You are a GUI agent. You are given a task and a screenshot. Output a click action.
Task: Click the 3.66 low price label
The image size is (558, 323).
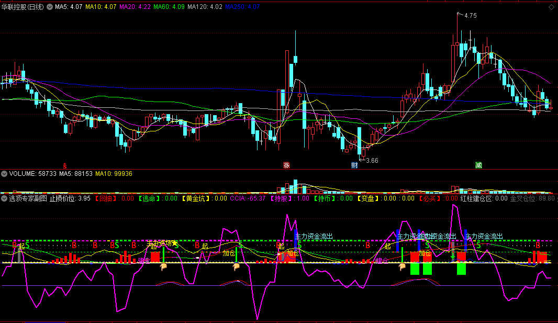point(372,160)
